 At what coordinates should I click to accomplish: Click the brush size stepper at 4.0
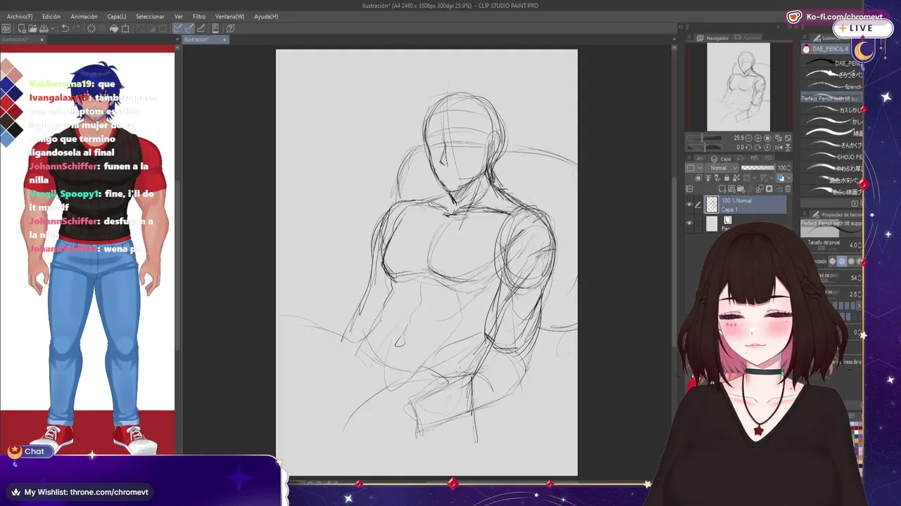(860, 245)
